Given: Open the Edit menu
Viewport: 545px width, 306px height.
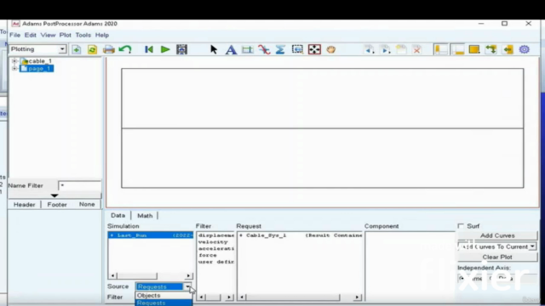Looking at the screenshot, I should pyautogui.click(x=31, y=35).
